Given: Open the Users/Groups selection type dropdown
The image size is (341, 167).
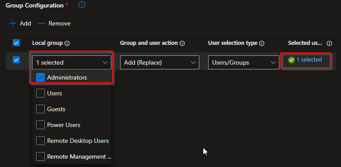Looking at the screenshot, I should (x=244, y=62).
